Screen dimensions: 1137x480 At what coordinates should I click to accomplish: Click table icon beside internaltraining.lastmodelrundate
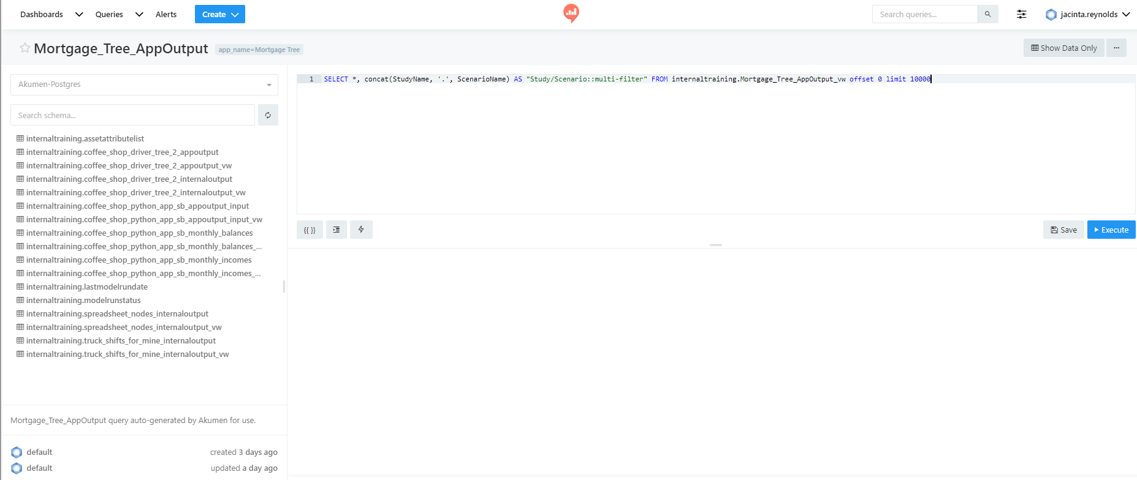[20, 287]
